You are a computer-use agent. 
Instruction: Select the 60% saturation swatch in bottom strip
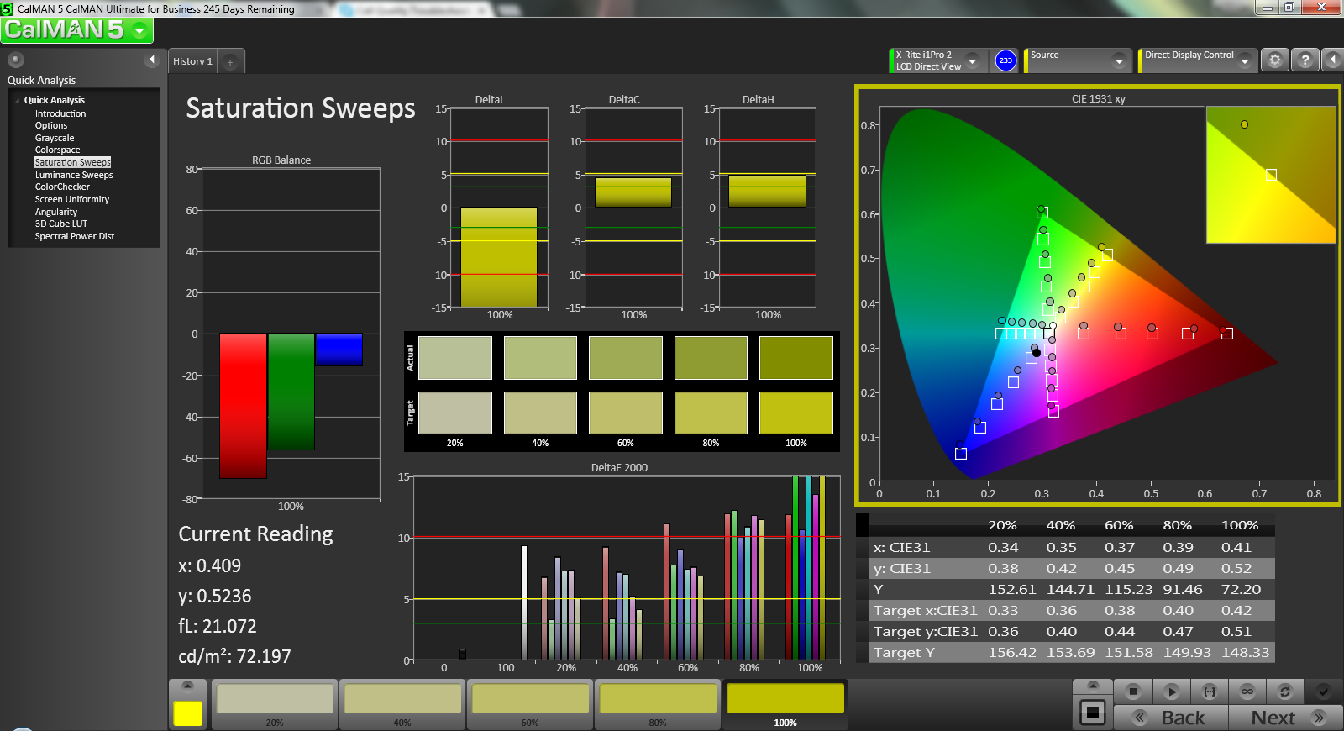(x=530, y=703)
